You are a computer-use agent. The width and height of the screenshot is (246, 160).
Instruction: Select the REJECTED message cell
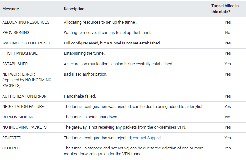point(12,138)
